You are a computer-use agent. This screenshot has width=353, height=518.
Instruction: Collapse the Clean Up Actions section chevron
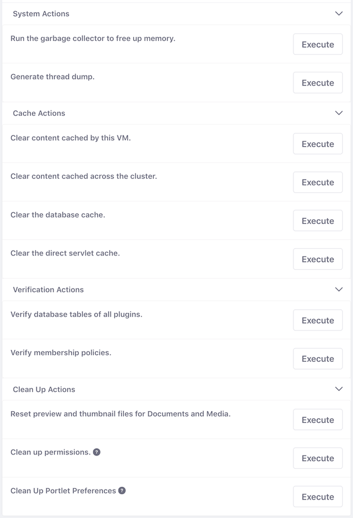[x=339, y=389]
